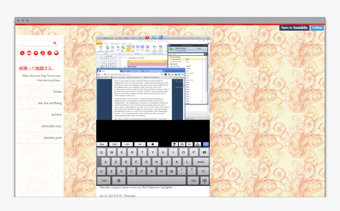Click blue remote desktop icon beside Skype
Screen dimensions: 340x211
161,37
